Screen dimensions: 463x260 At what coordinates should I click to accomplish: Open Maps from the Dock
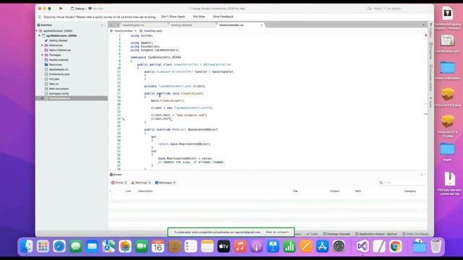tap(109, 246)
